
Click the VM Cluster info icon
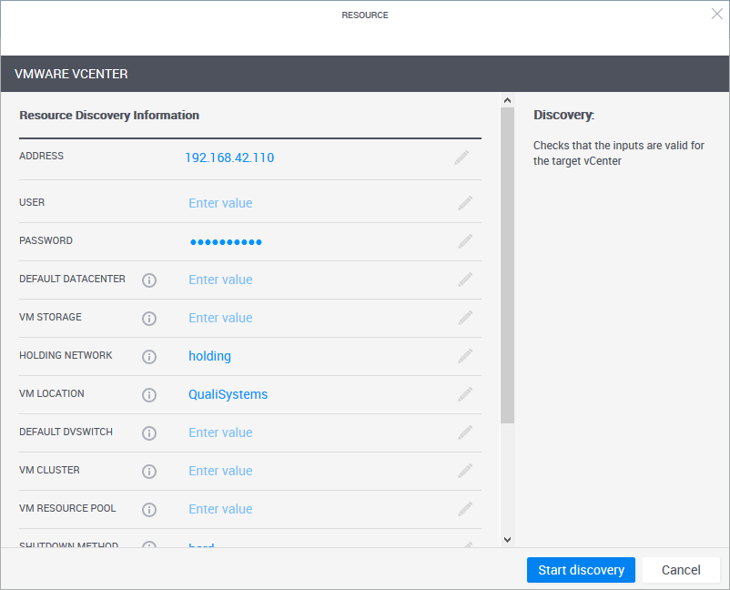coord(149,471)
